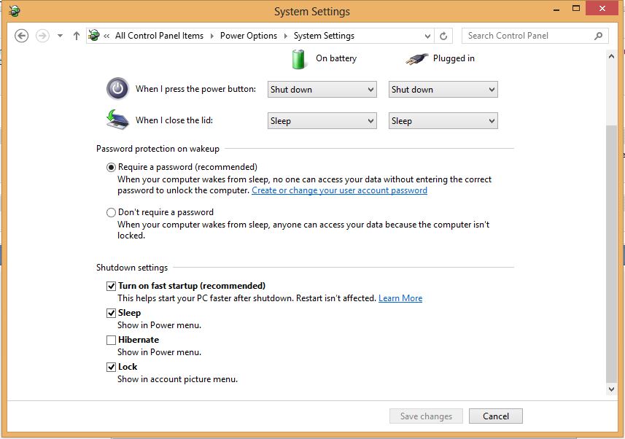Click the Power Options icon in address bar
Image resolution: width=625 pixels, height=439 pixels.
(94, 36)
